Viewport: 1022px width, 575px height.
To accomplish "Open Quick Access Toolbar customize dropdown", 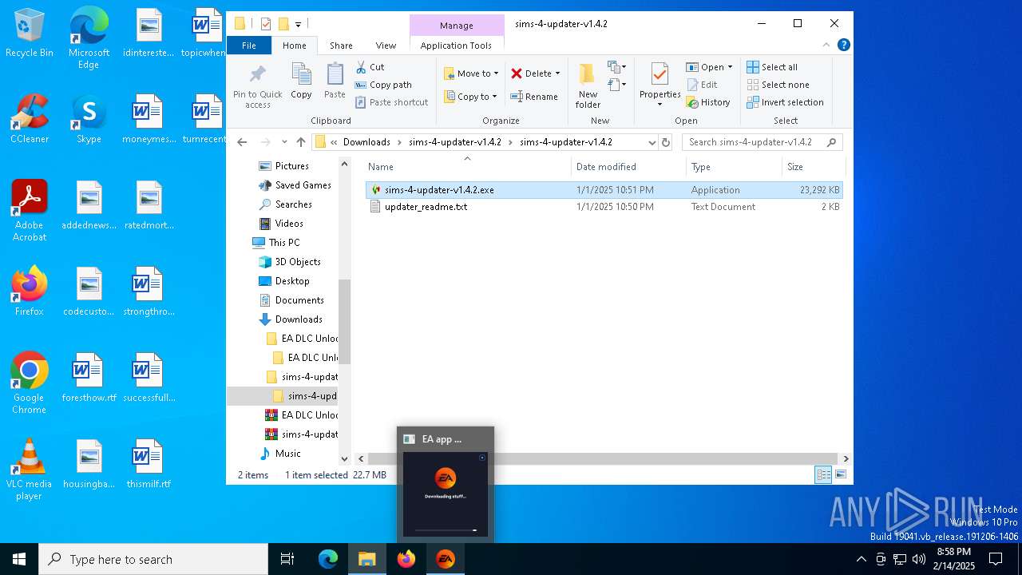I will tap(299, 24).
